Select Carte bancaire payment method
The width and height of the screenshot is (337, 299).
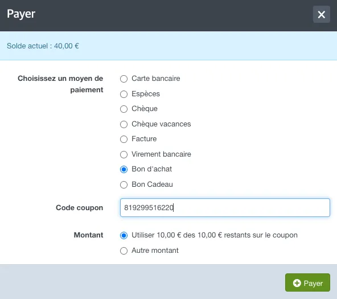tap(124, 79)
